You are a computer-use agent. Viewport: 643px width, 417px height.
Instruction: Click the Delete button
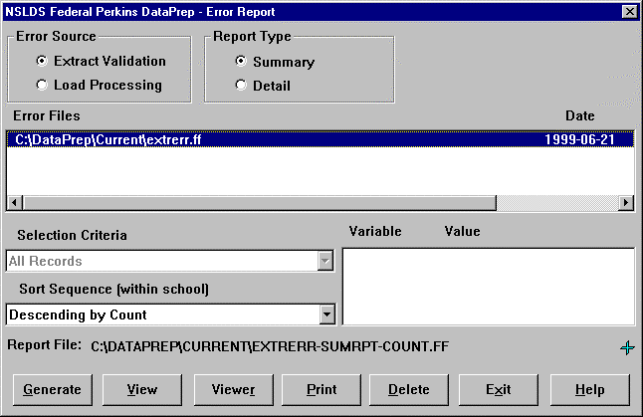click(x=409, y=389)
